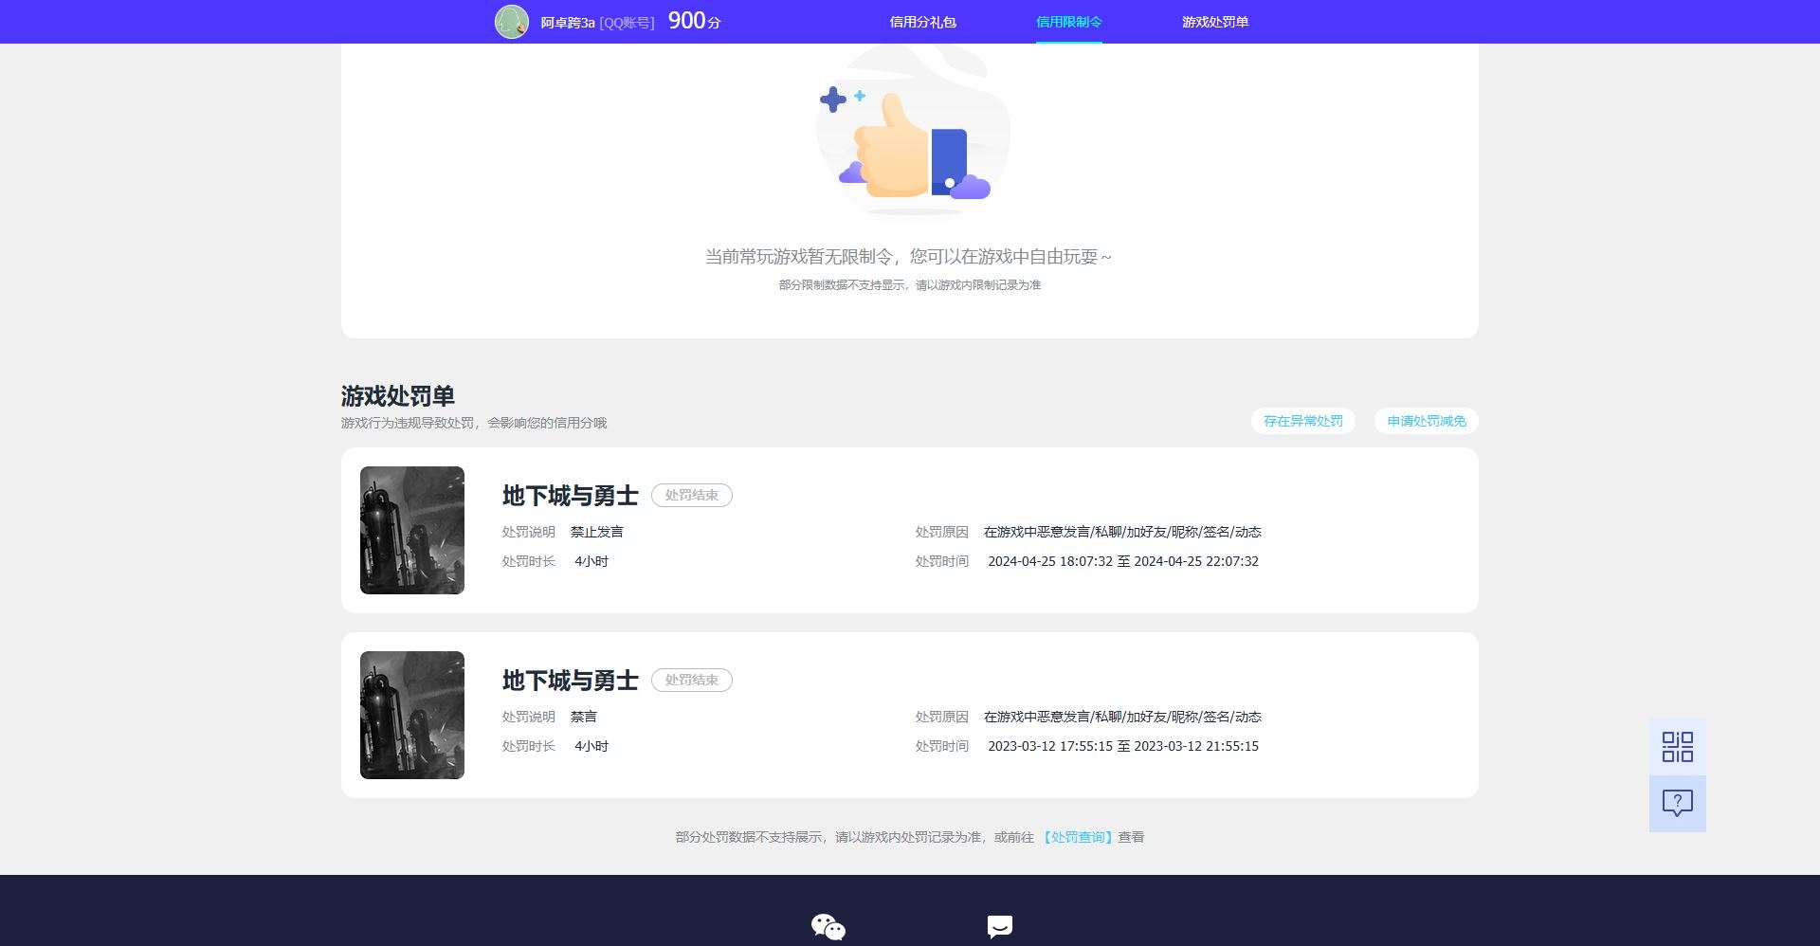Click 禁言 penalty description value

point(584,717)
